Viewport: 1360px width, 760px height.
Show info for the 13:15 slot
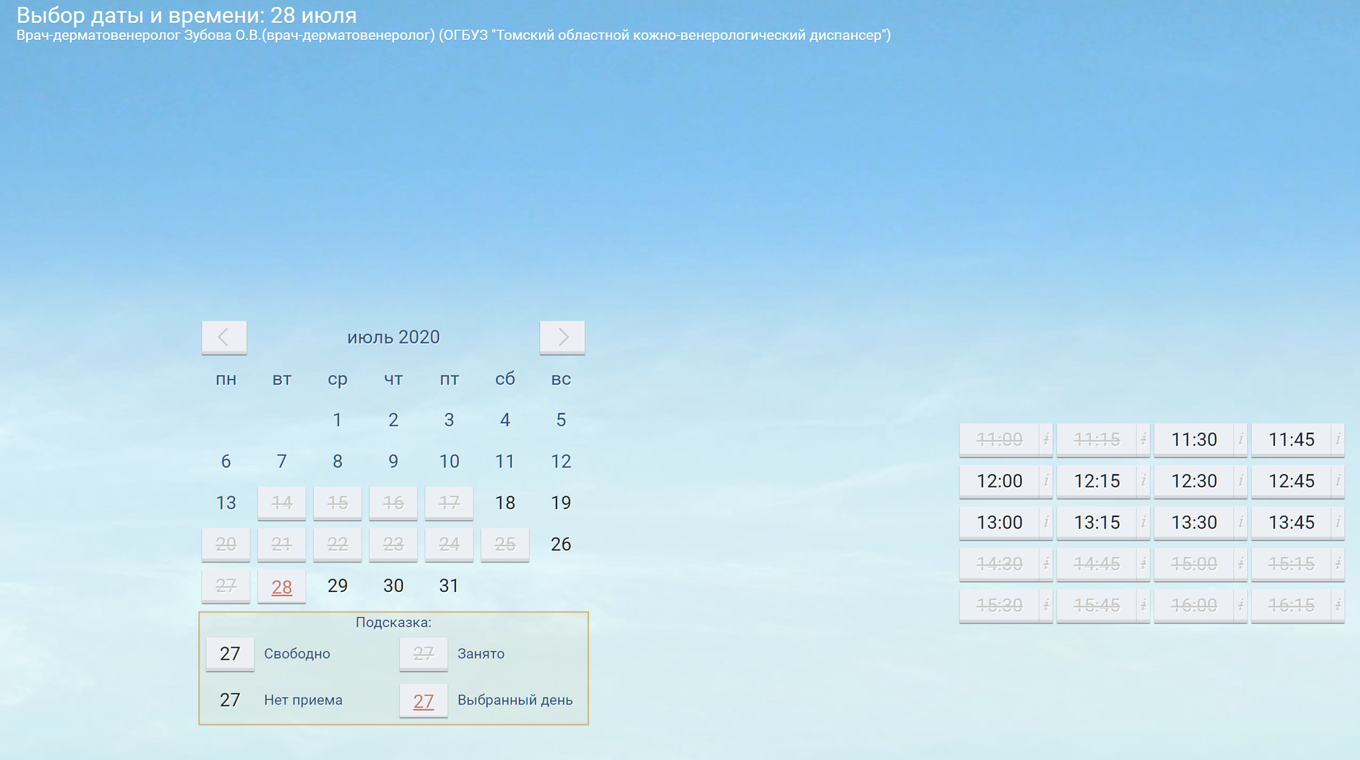(x=1143, y=522)
